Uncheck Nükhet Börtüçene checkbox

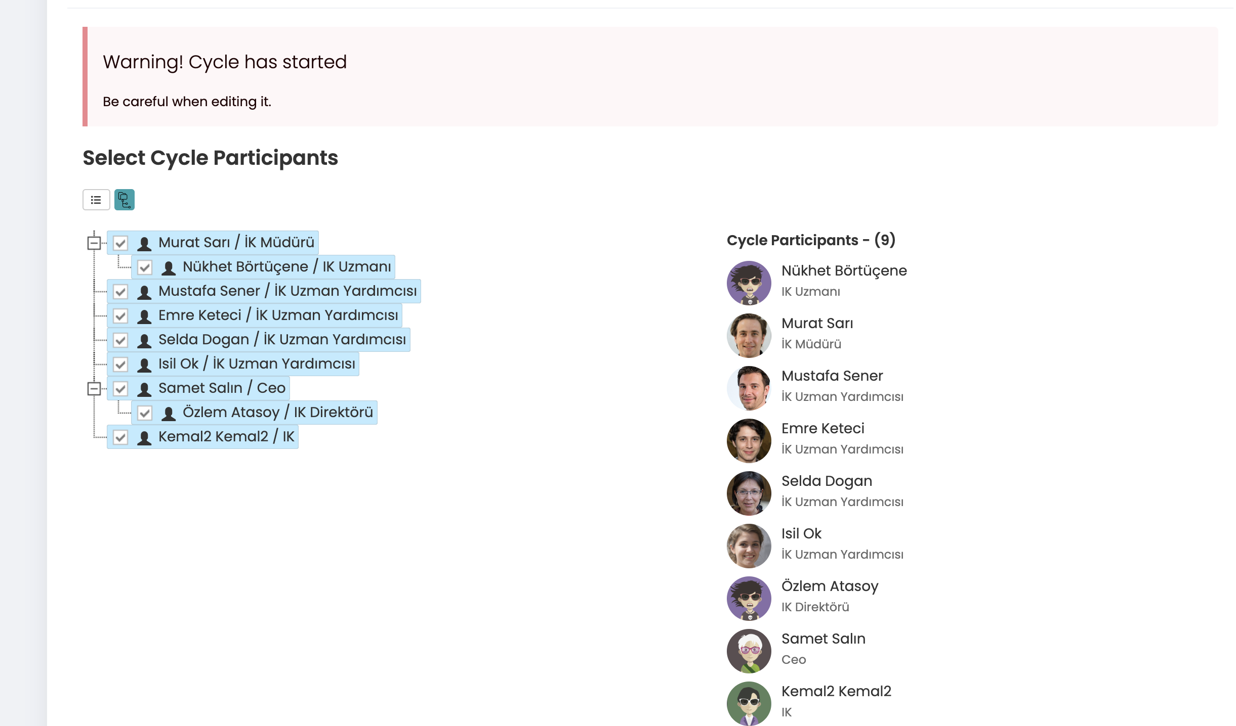145,267
